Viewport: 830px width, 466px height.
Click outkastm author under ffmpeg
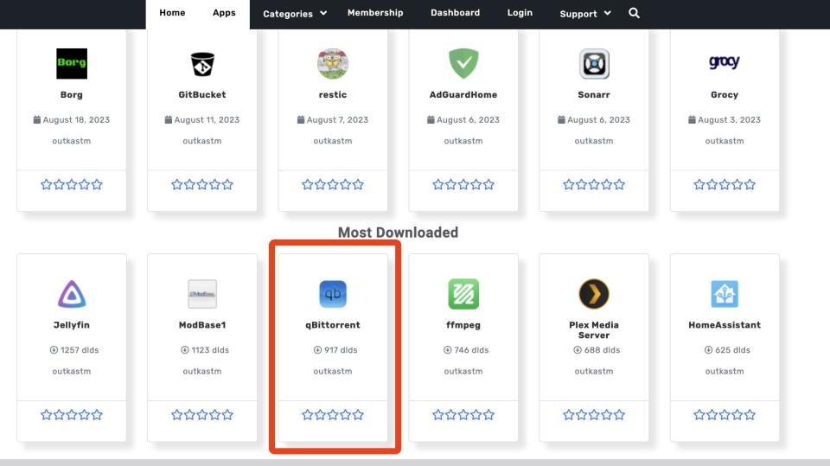click(x=463, y=371)
